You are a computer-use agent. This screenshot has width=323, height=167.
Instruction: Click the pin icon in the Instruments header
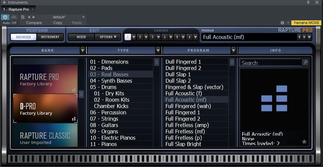point(308,2)
